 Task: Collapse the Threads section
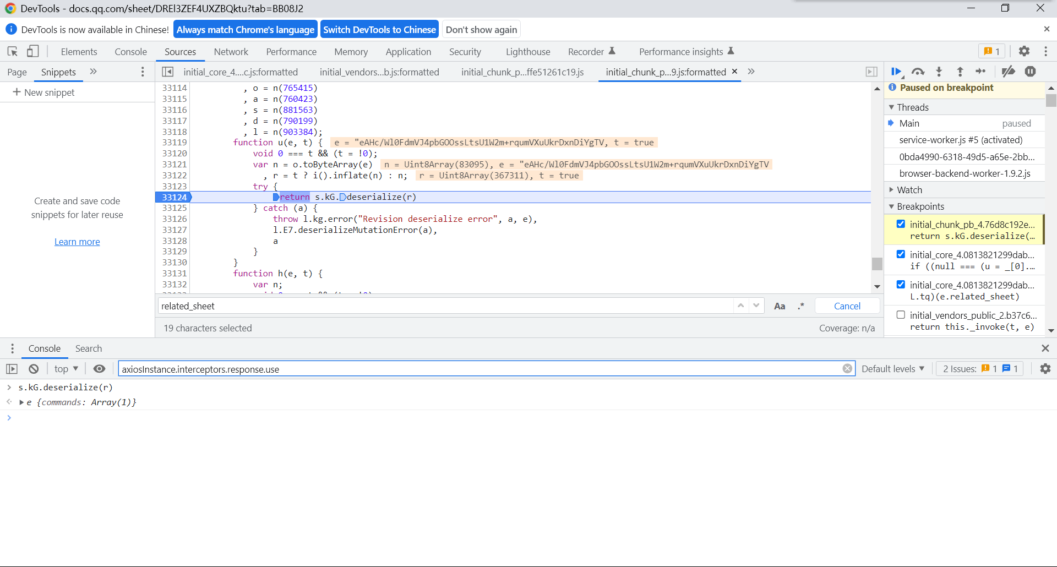pyautogui.click(x=912, y=107)
